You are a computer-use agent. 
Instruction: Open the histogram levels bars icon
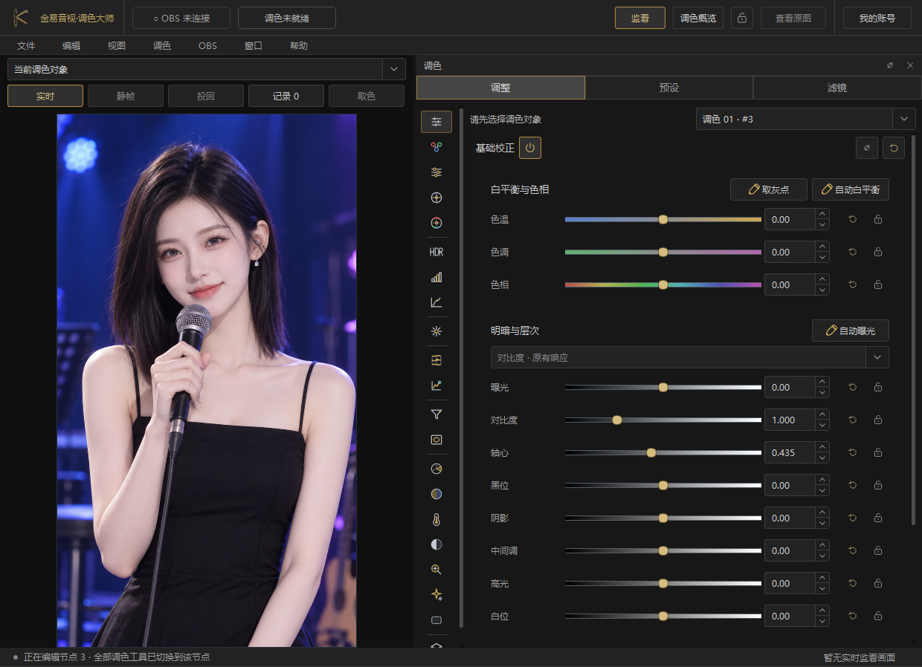(x=436, y=277)
